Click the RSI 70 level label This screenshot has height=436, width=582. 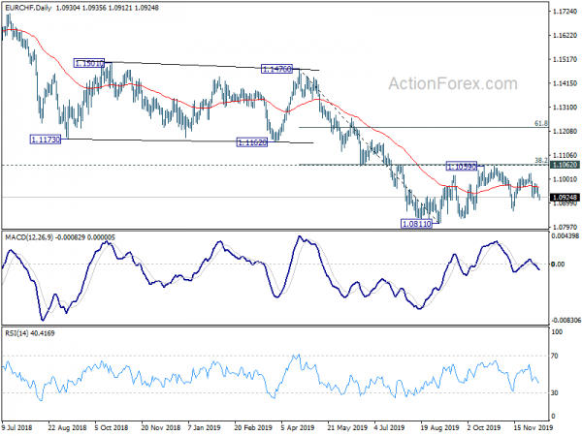[x=555, y=356]
